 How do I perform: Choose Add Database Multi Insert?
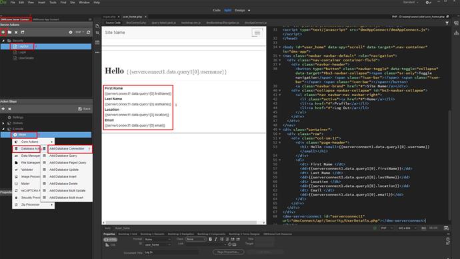[67, 198]
